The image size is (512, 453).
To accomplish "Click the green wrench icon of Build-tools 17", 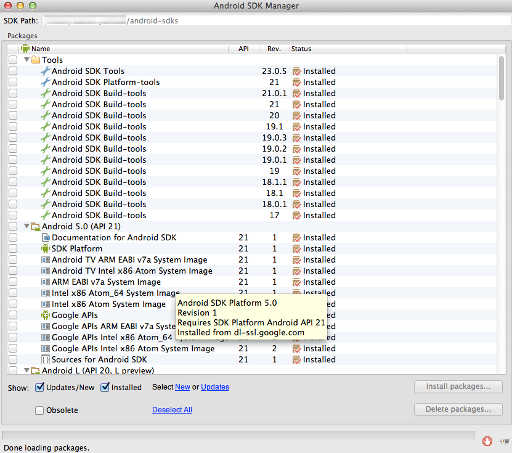I will click(46, 215).
